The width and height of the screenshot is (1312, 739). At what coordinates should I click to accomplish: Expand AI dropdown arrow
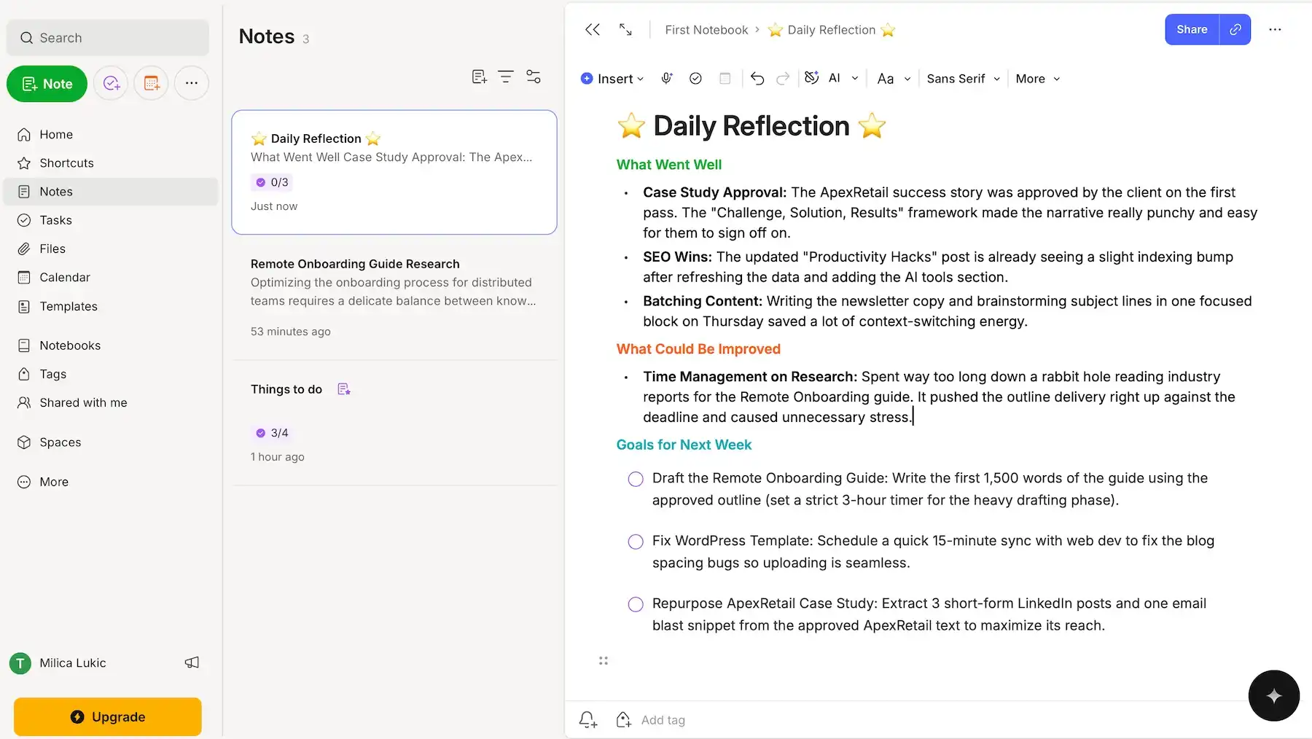(855, 78)
